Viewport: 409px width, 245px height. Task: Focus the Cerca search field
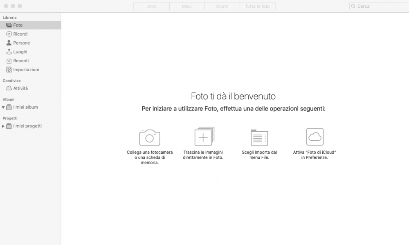[378, 6]
